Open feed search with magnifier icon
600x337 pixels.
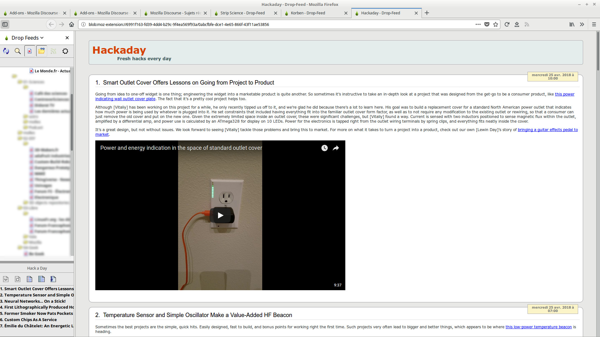[18, 51]
